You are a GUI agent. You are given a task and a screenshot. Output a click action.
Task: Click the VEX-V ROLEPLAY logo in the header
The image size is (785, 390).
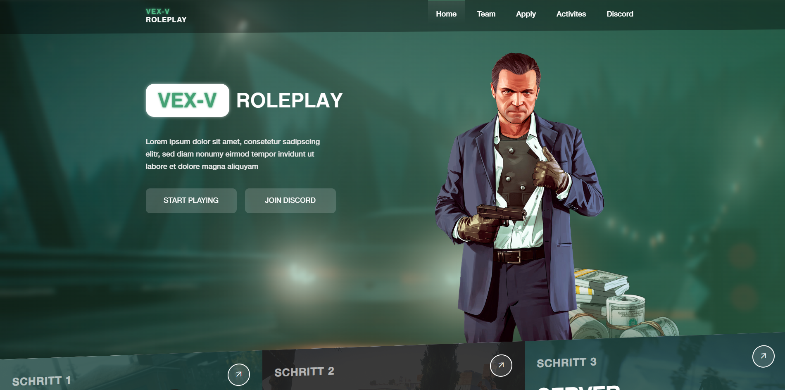[166, 16]
